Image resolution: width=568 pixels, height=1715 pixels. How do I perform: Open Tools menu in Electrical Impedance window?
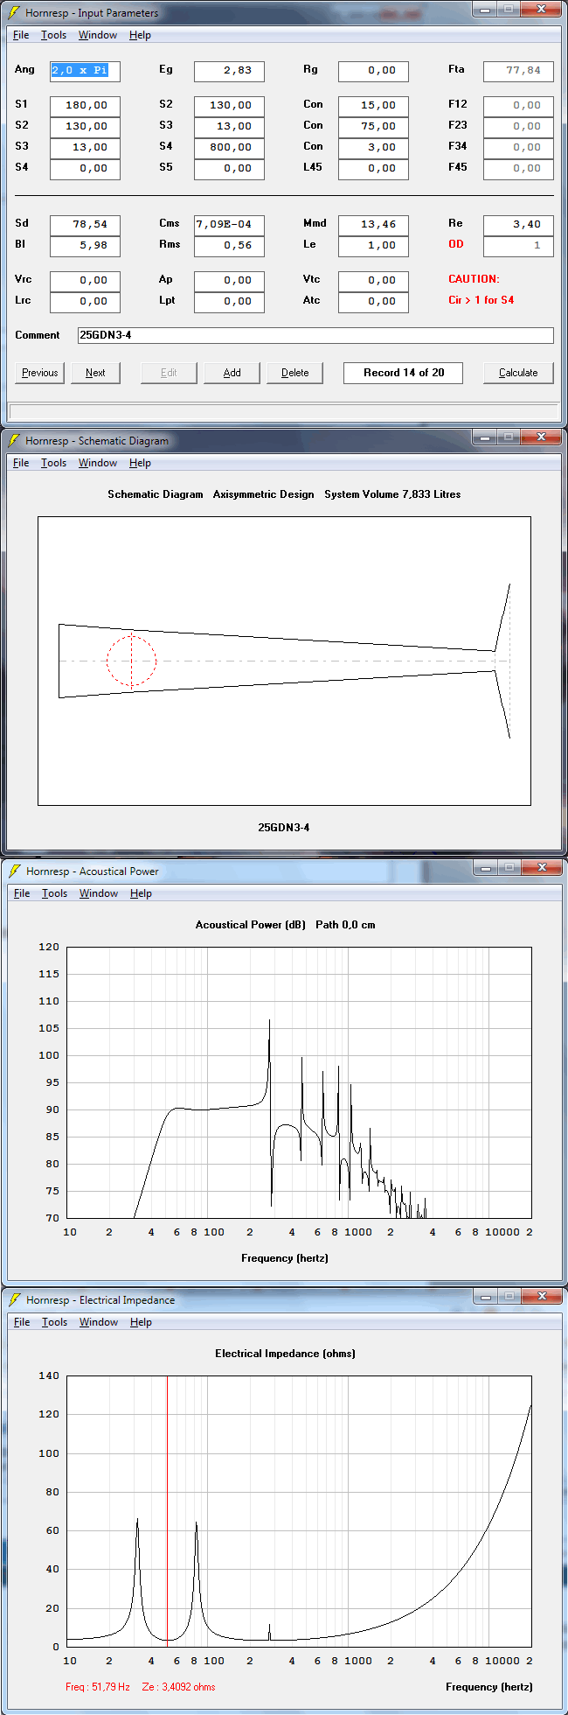coord(54,1322)
